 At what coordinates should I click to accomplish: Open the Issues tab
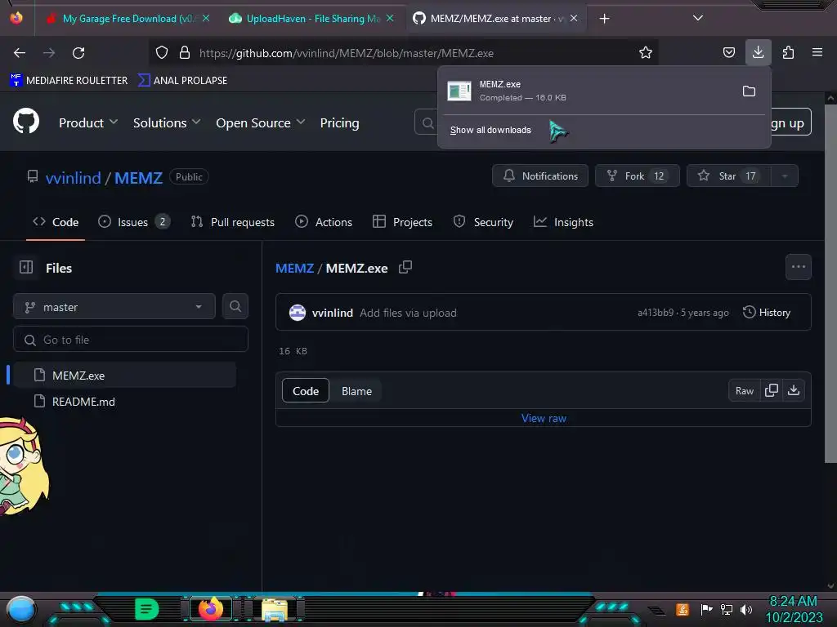click(x=134, y=222)
